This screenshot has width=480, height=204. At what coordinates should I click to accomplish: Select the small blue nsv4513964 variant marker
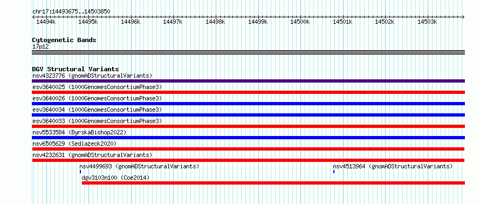[x=334, y=172]
